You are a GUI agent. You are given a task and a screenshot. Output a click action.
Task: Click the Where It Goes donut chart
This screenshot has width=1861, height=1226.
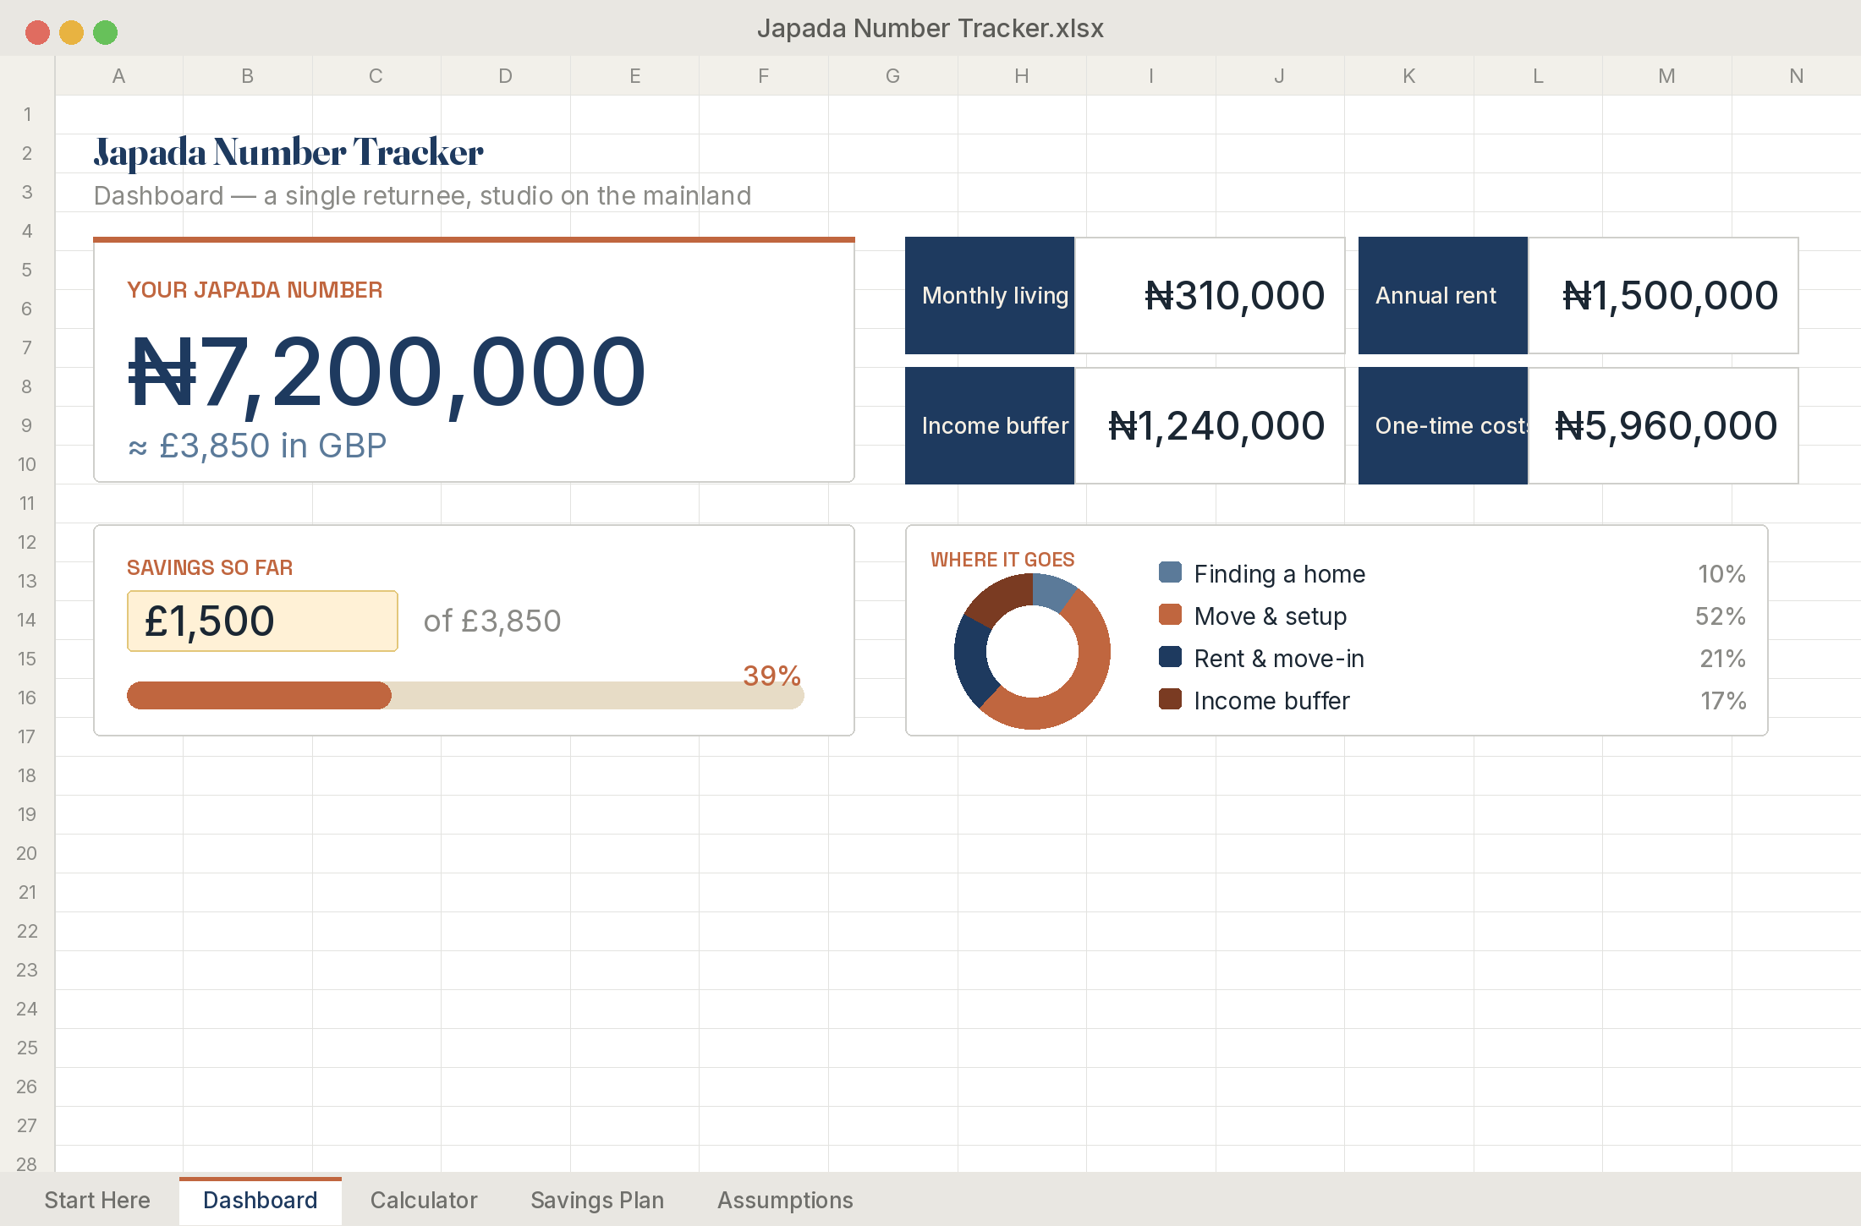1032,651
